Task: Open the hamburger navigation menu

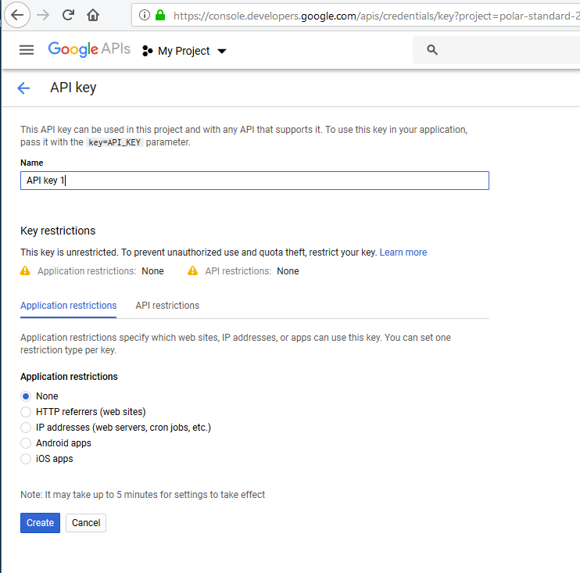Action: 27,50
